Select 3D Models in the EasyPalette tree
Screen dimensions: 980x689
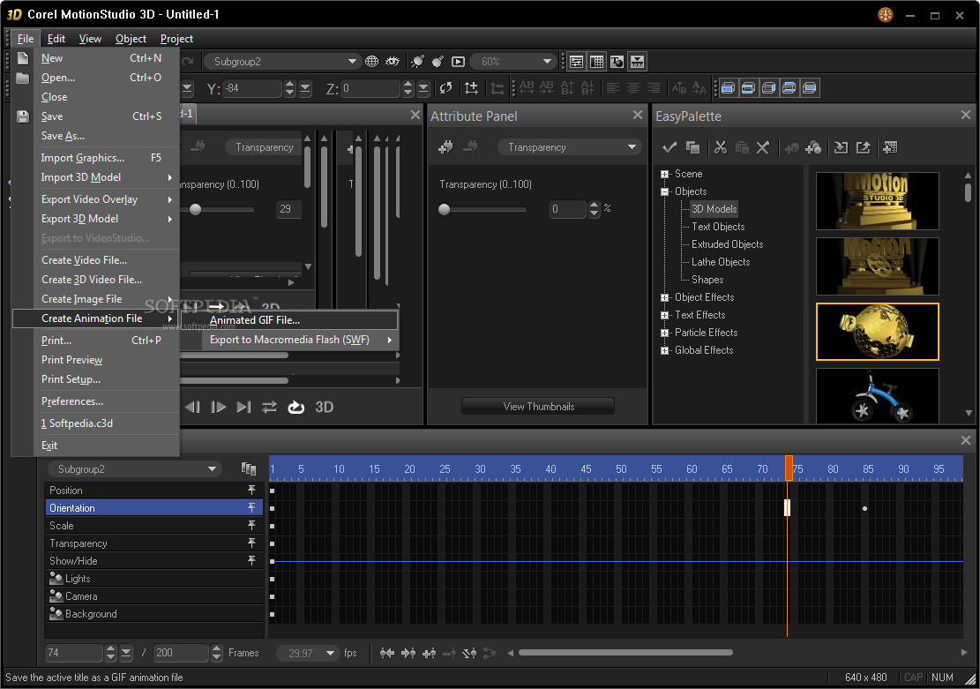click(714, 209)
